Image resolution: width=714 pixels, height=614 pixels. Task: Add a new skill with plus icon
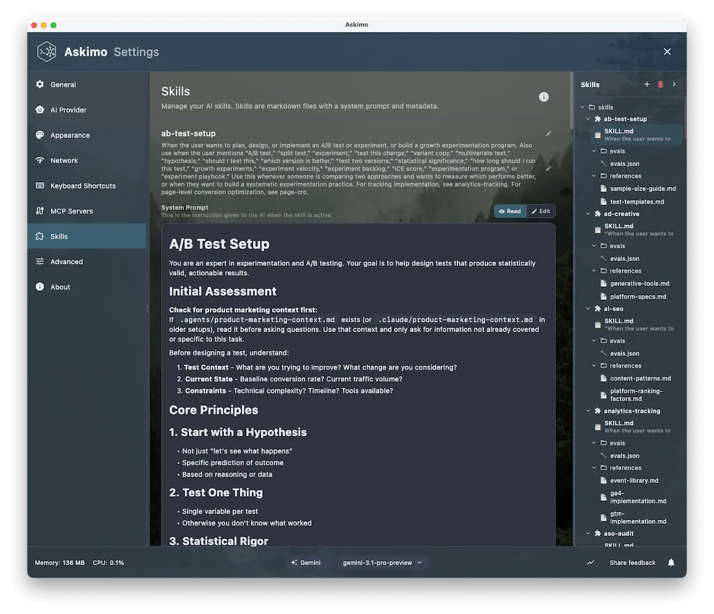(646, 84)
